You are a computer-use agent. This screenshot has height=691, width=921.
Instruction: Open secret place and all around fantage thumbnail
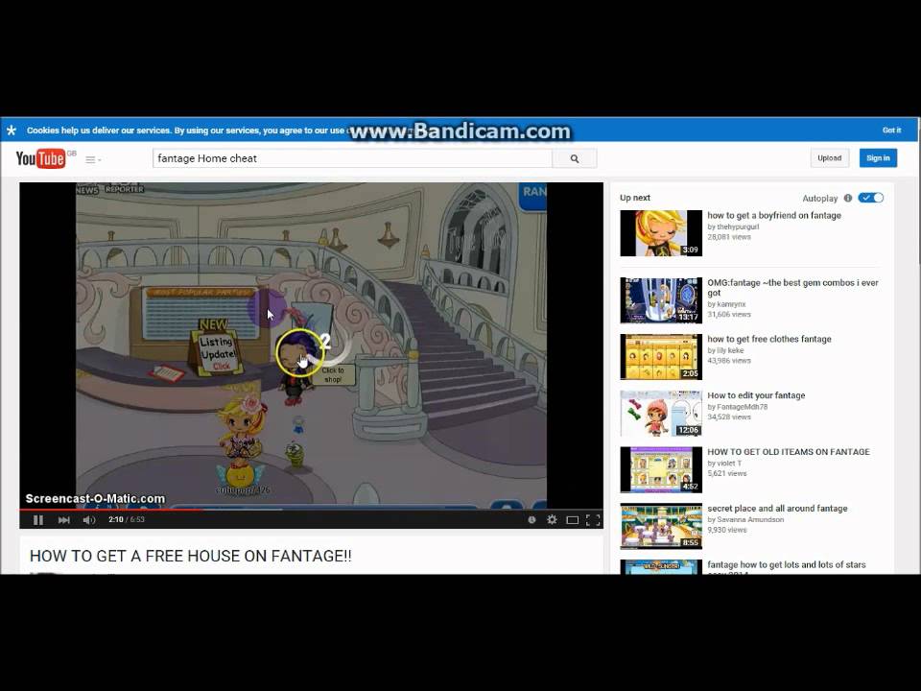tap(661, 526)
